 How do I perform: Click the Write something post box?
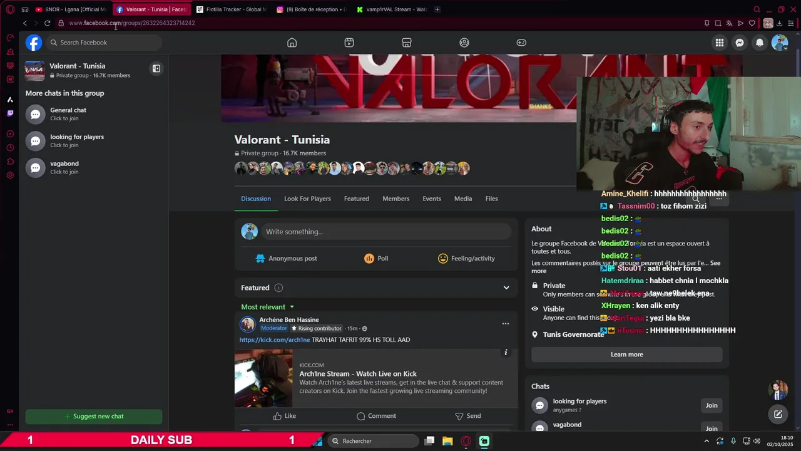pos(386,232)
